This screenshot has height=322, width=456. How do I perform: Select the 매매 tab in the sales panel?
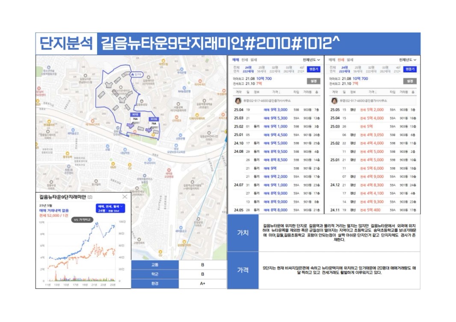tap(235, 60)
